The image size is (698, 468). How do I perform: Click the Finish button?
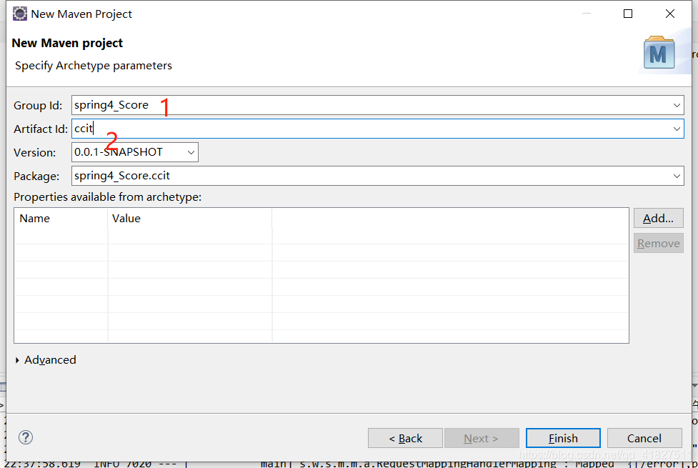(x=563, y=438)
